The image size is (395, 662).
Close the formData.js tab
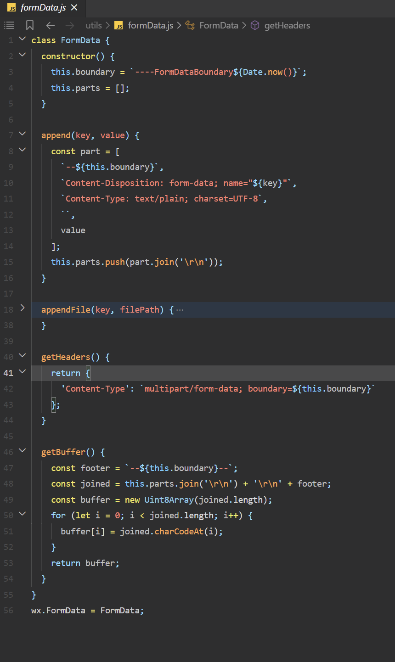[x=74, y=8]
